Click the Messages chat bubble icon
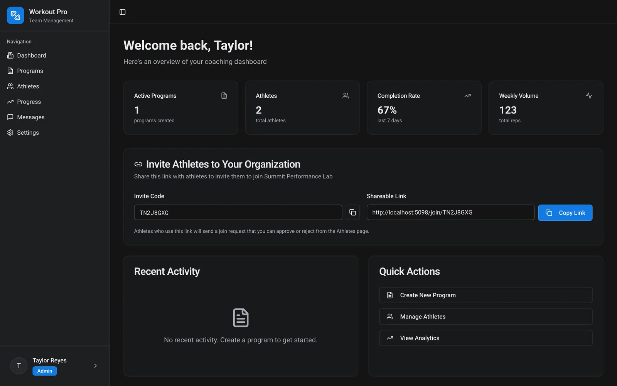The width and height of the screenshot is (617, 386). 10,117
